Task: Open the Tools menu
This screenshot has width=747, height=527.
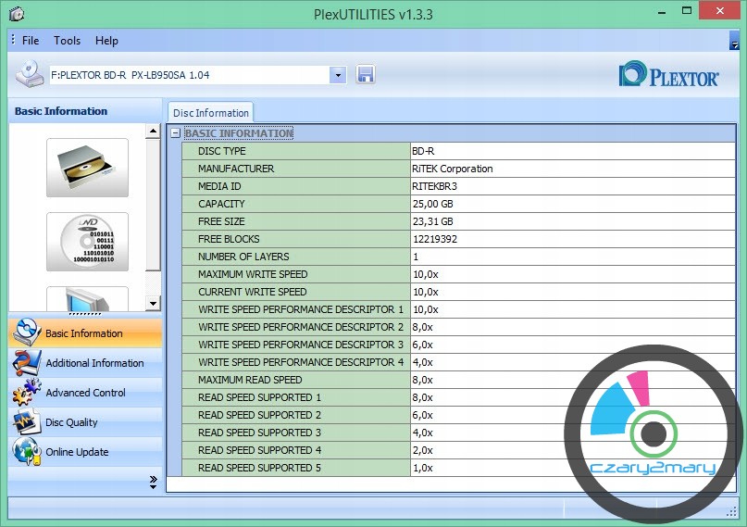Action: tap(67, 41)
